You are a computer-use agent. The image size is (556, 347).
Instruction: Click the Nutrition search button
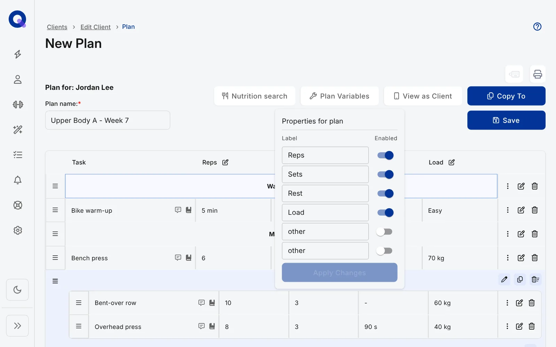255,96
